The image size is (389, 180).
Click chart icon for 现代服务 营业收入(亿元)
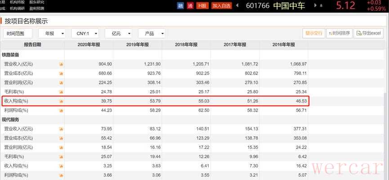pos(61,129)
